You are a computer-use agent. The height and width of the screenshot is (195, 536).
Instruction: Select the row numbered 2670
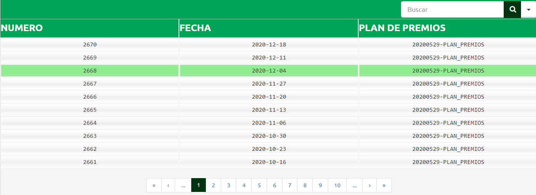coord(268,45)
